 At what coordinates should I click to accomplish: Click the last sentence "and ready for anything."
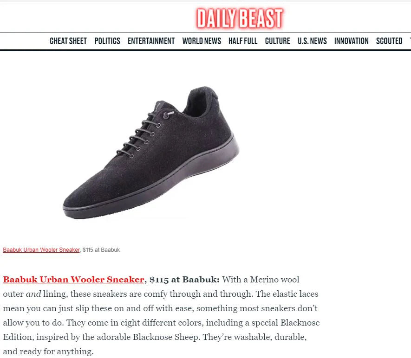pyautogui.click(x=48, y=352)
